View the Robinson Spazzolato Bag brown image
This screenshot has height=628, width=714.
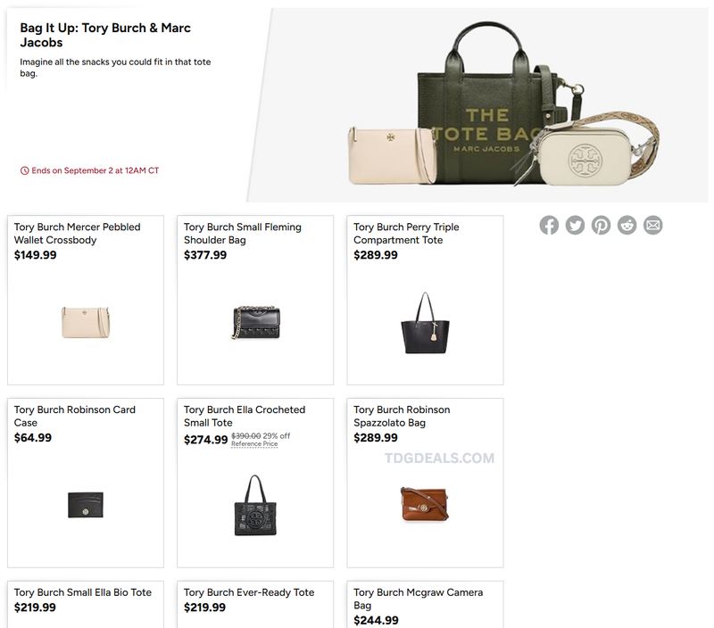[x=425, y=504]
